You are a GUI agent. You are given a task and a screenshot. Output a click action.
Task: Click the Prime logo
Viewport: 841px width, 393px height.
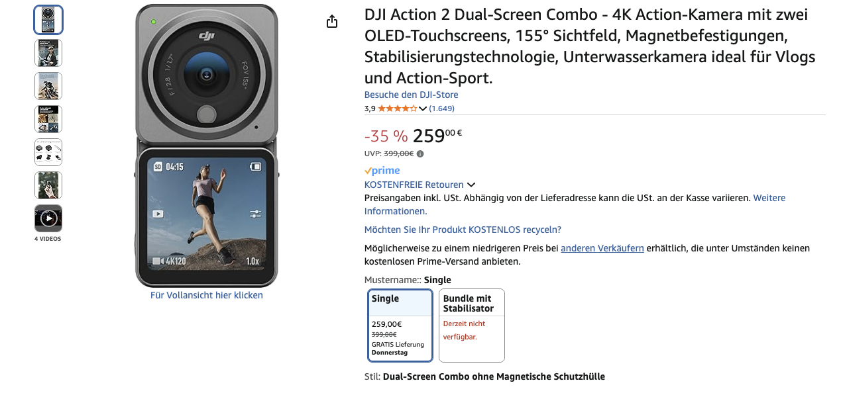coord(382,171)
